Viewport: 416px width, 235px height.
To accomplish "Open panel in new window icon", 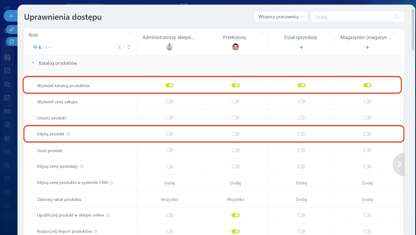I will 12,41.
